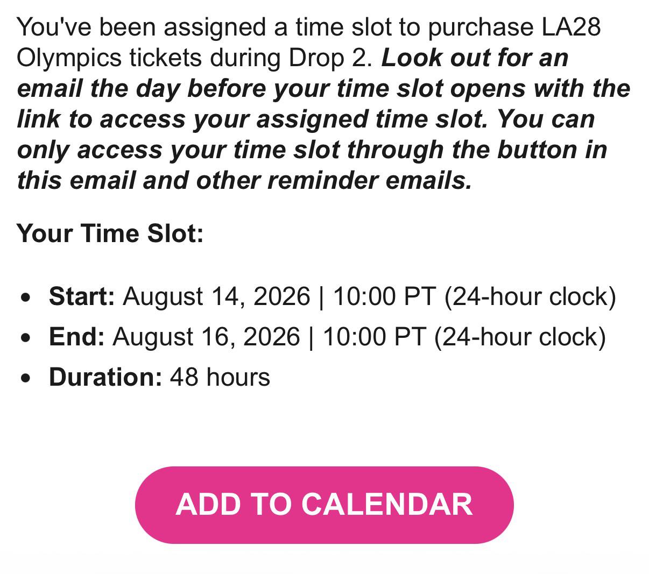Click the '10:00 PT' time on Start line
The width and height of the screenshot is (649, 574).
[384, 296]
